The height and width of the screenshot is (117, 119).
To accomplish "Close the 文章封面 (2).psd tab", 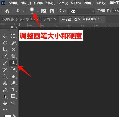I will 55,19.
